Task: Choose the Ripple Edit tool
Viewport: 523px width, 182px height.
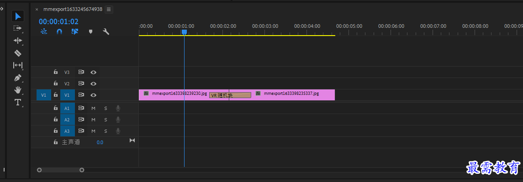Action: pyautogui.click(x=18, y=41)
